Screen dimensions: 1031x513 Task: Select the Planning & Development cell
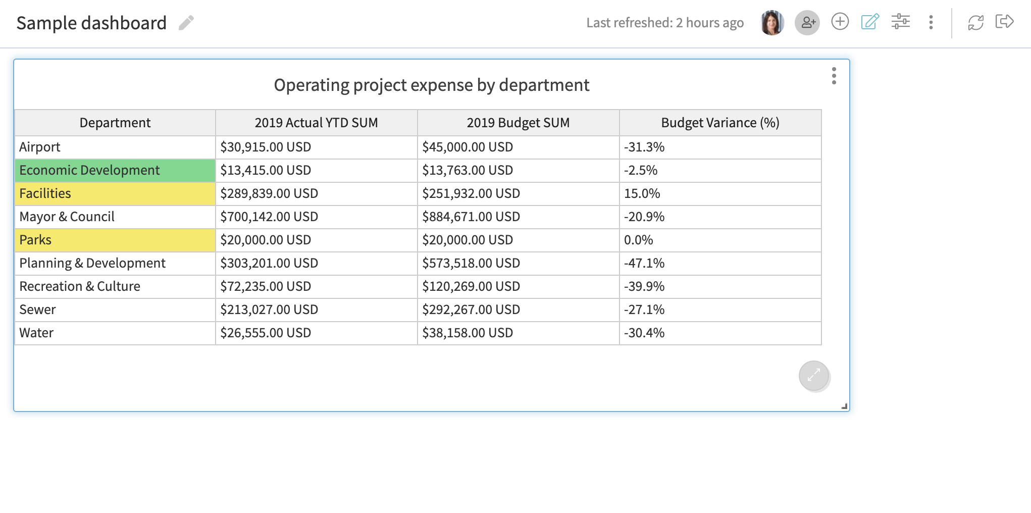click(x=115, y=263)
